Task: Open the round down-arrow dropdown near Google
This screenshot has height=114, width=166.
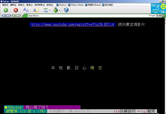Action: click(x=160, y=16)
